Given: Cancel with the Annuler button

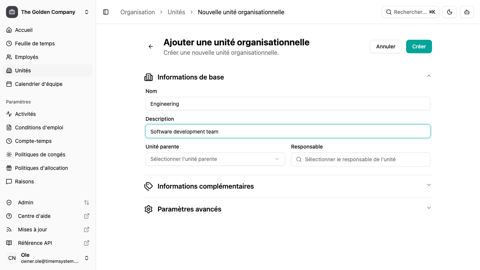Looking at the screenshot, I should pyautogui.click(x=385, y=46).
